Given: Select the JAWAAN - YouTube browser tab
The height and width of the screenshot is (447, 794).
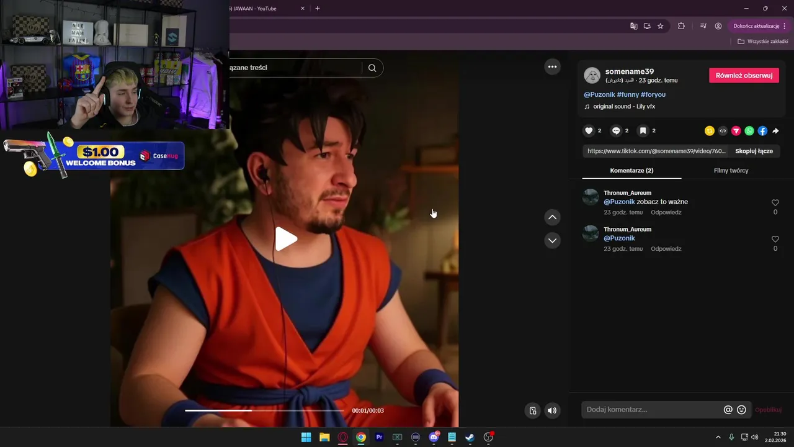Looking at the screenshot, I should point(265,9).
